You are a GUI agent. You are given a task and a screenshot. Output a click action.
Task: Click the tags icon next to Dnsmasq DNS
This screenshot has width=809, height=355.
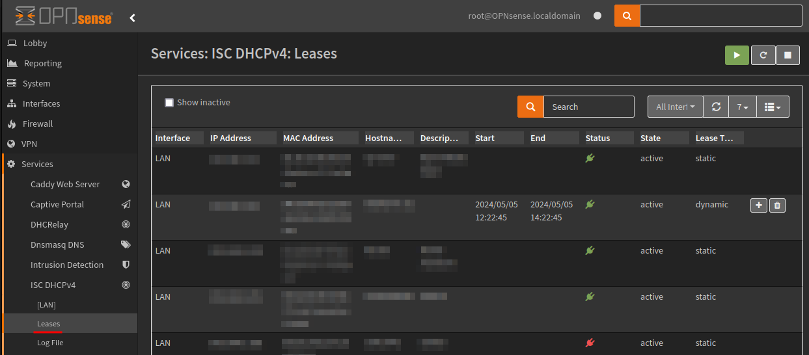pos(126,244)
